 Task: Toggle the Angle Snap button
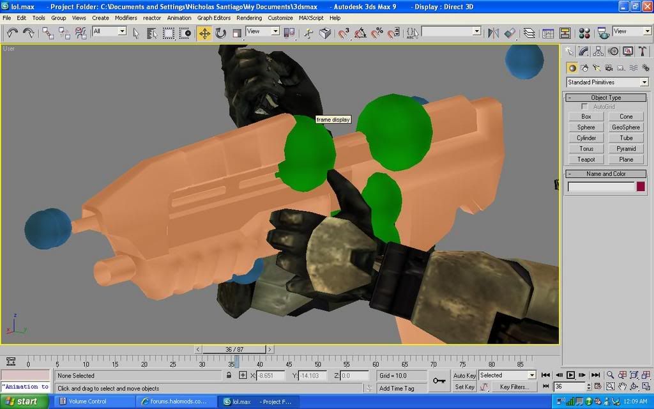(x=360, y=33)
